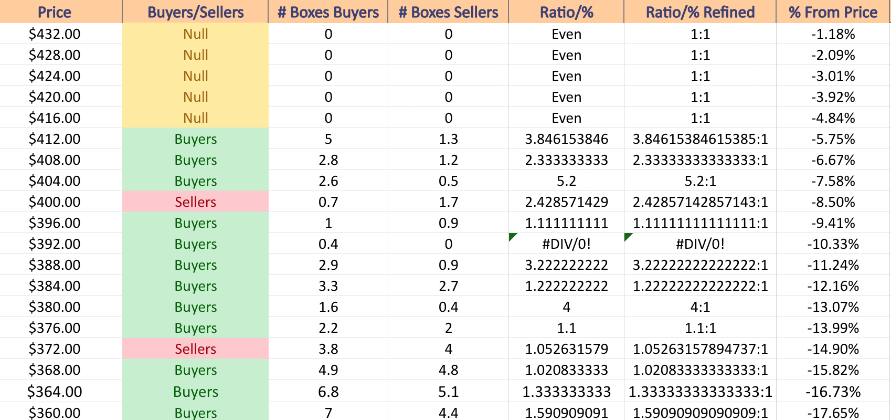
Task: Click the refined ratio 1.33333333333333:1 cell
Action: [700, 392]
